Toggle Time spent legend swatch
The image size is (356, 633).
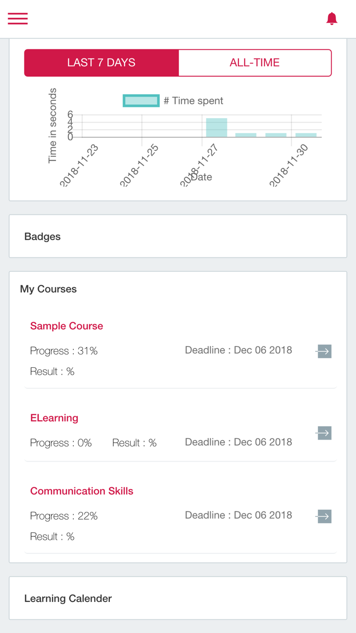(x=141, y=101)
